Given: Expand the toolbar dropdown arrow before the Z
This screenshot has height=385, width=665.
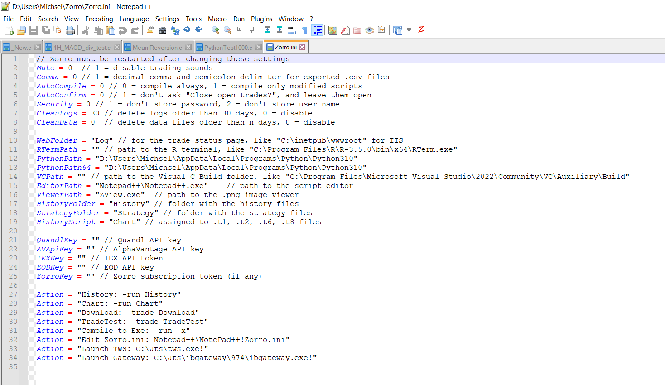Looking at the screenshot, I should click(409, 30).
